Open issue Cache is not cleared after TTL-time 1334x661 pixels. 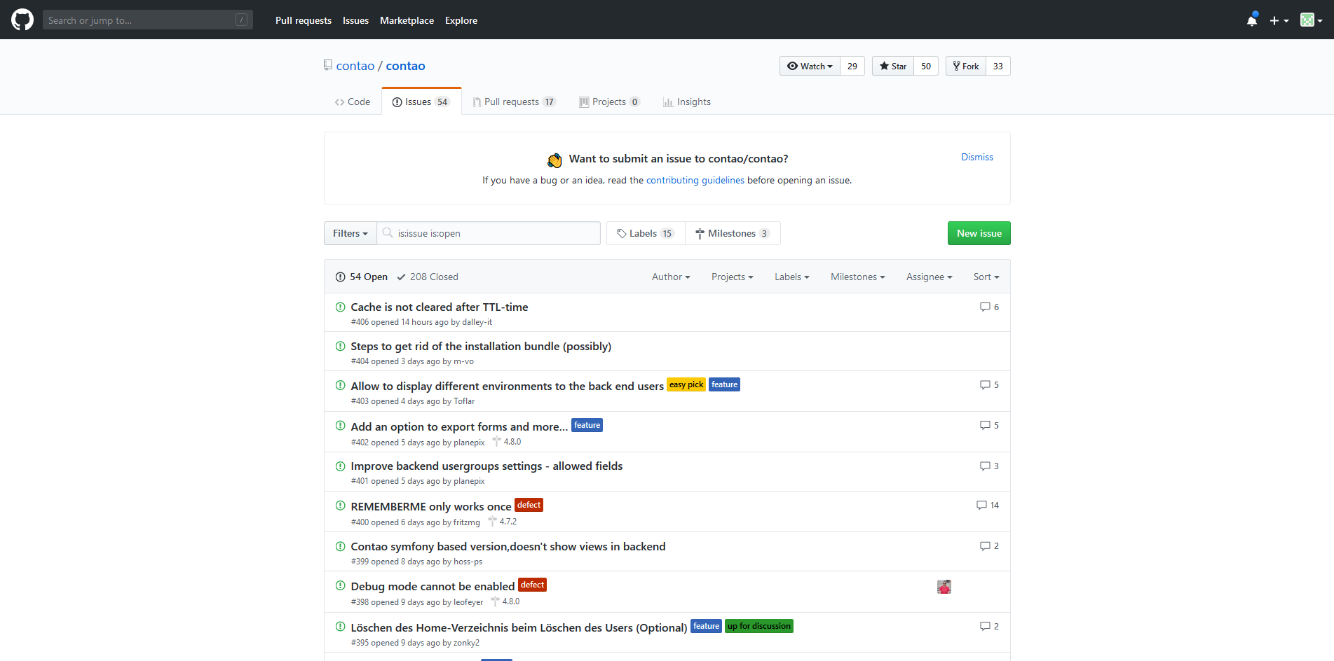click(x=440, y=307)
